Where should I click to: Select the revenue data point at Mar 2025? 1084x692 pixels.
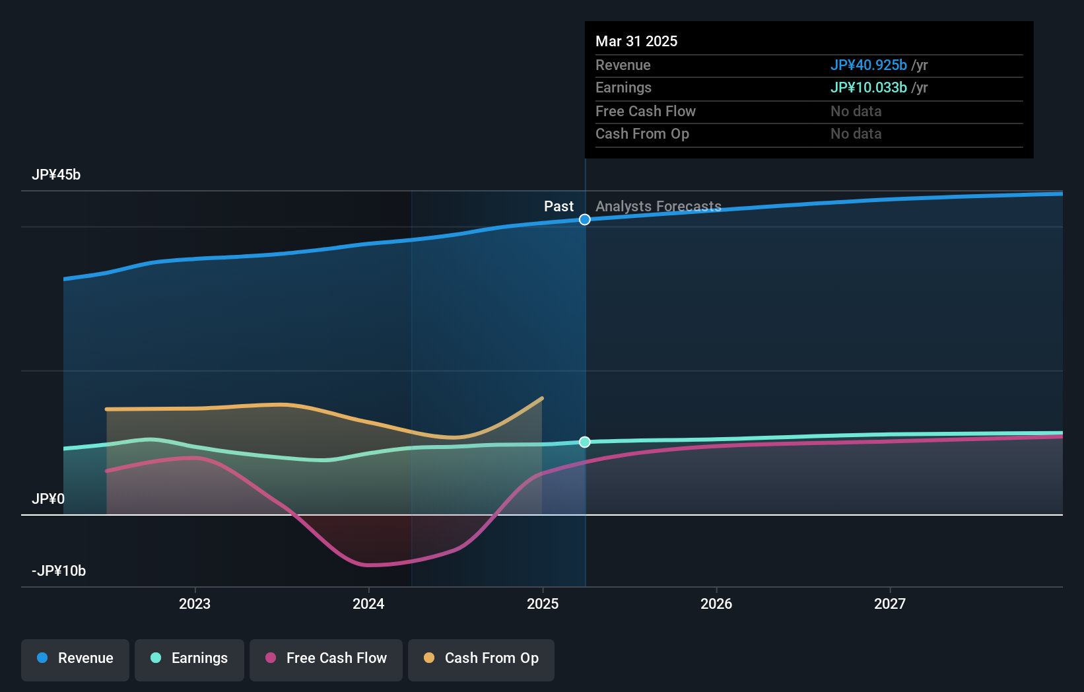585,219
